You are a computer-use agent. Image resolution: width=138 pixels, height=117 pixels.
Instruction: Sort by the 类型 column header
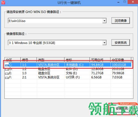51,60
